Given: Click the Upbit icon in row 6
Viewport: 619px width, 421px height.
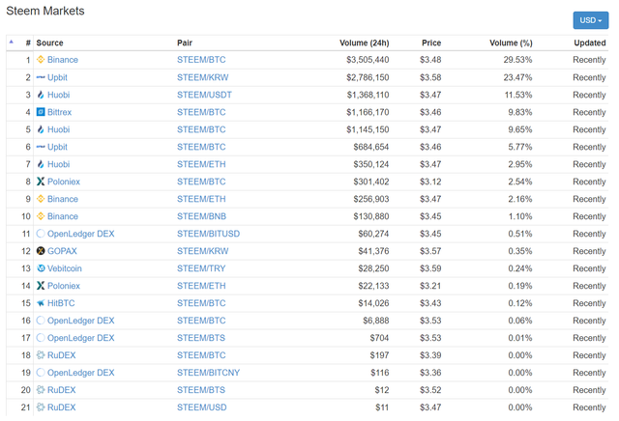Looking at the screenshot, I should pyautogui.click(x=41, y=147).
